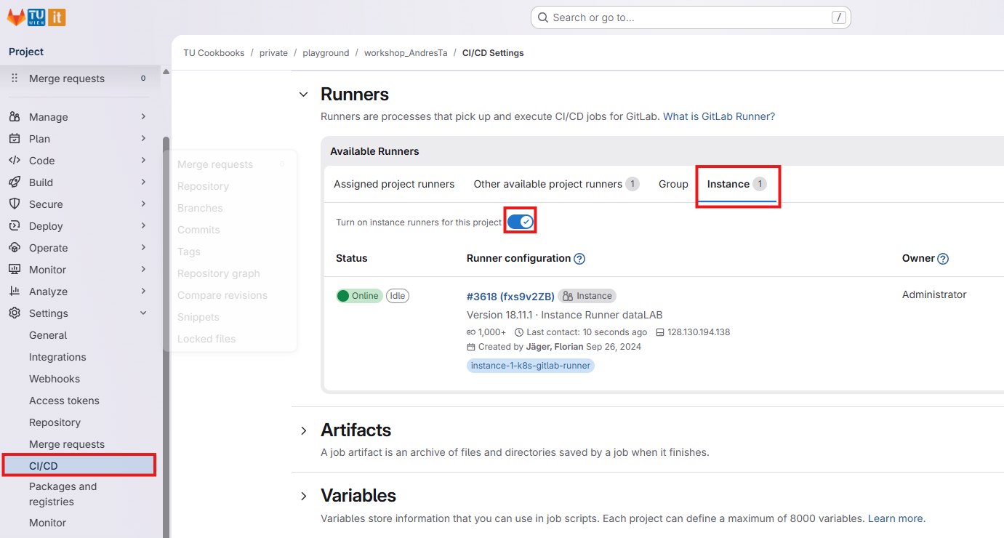This screenshot has height=538, width=1004.
Task: Open the Learn more link for variables
Action: 896,518
